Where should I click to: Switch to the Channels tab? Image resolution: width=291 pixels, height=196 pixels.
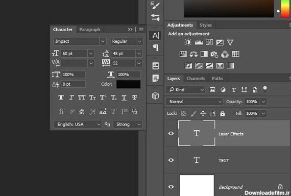(196, 79)
